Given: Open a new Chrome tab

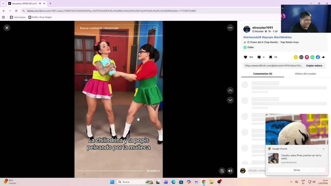Looking at the screenshot, I should [50, 4].
